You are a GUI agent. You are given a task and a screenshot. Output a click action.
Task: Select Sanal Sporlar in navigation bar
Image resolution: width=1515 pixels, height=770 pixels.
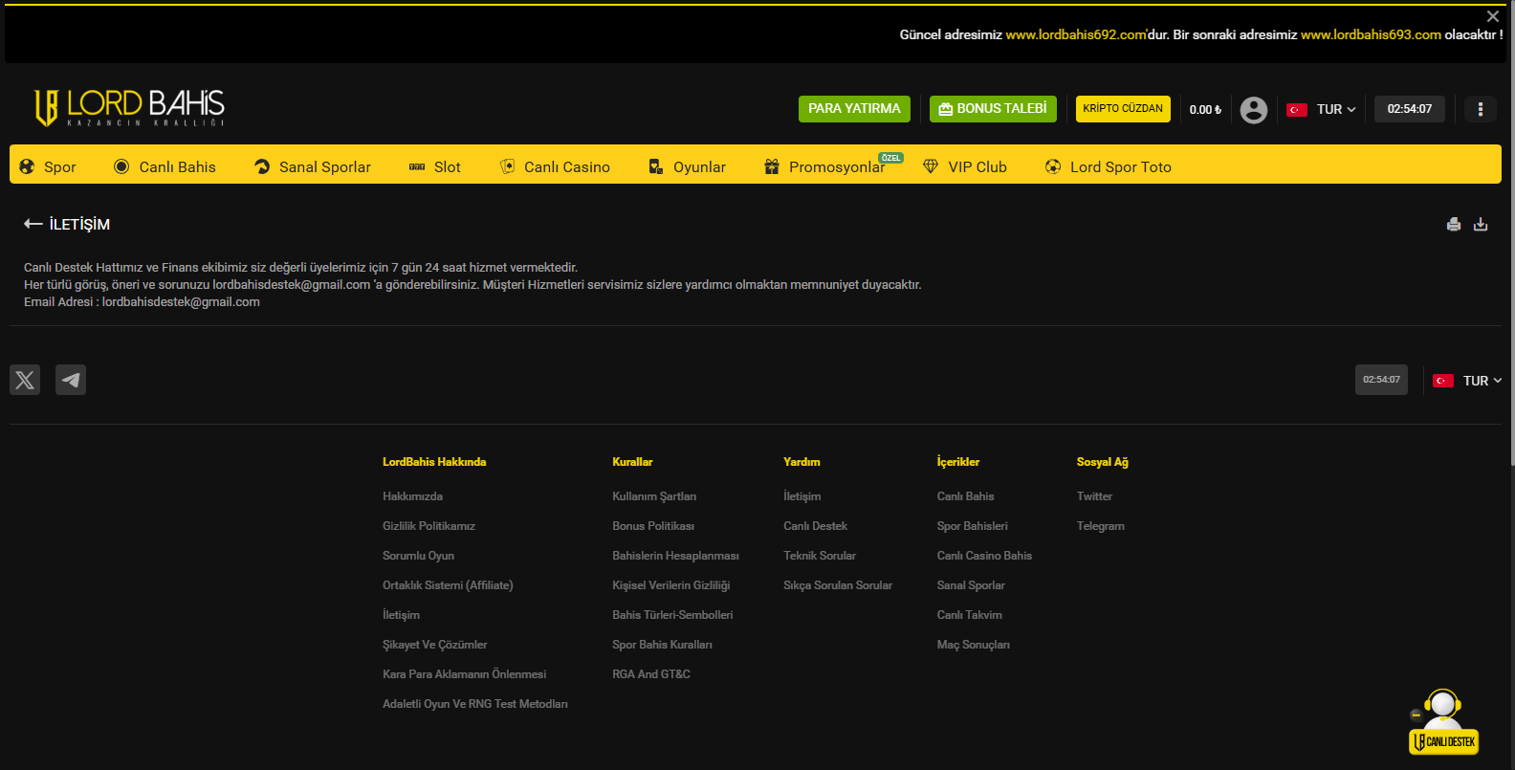[x=313, y=166]
